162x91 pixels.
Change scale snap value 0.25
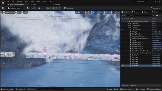(109, 12)
